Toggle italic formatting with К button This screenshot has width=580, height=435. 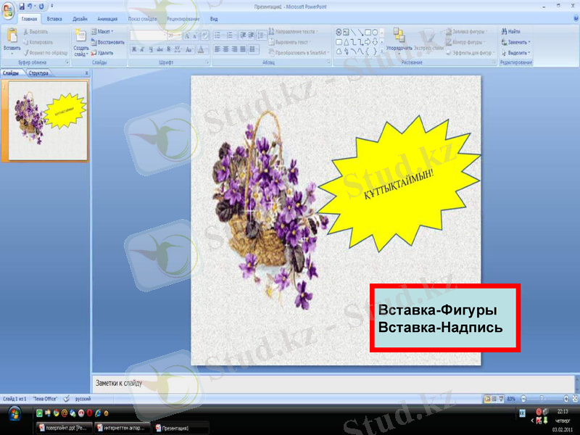click(x=142, y=48)
